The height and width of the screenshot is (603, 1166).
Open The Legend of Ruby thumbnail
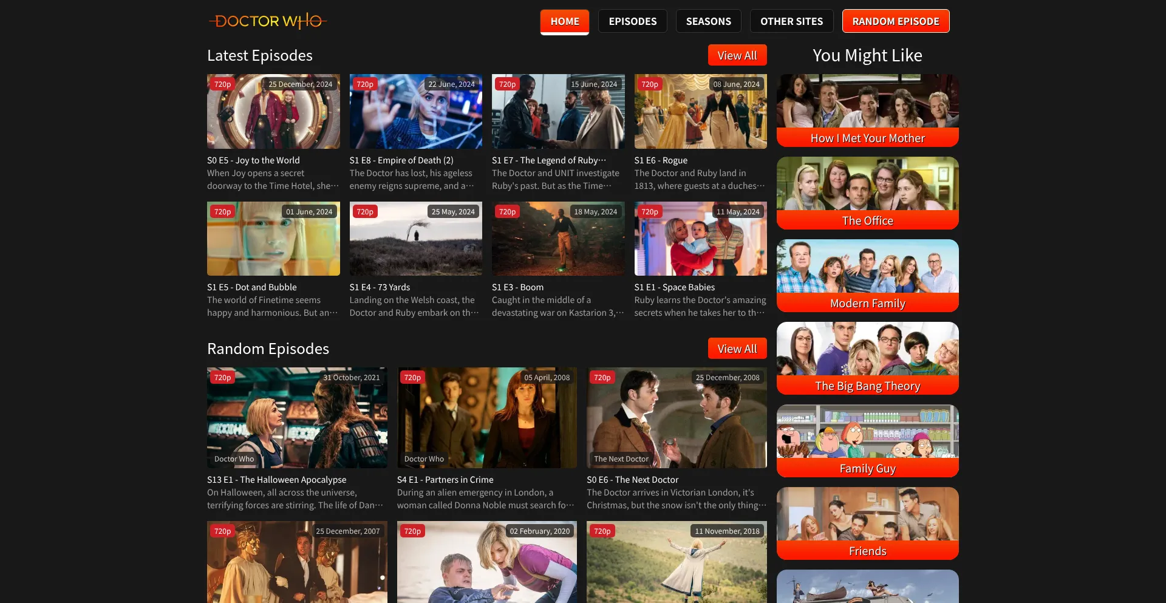click(x=558, y=111)
